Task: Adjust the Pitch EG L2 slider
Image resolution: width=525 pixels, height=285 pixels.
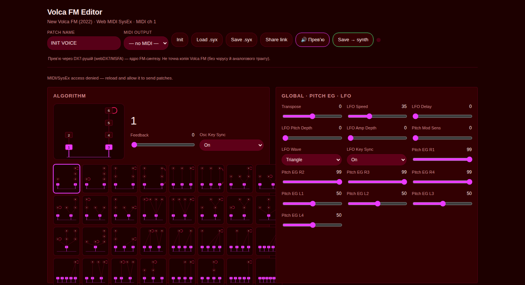Action: 377,204
